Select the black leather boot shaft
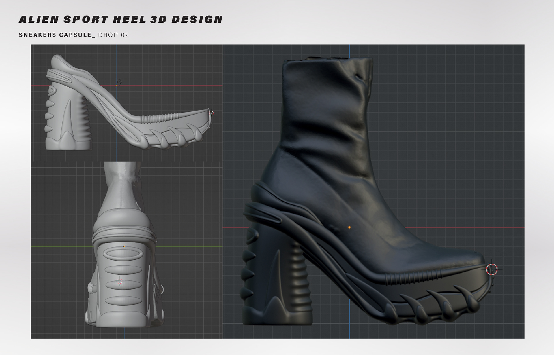554x355 pixels. click(x=326, y=115)
